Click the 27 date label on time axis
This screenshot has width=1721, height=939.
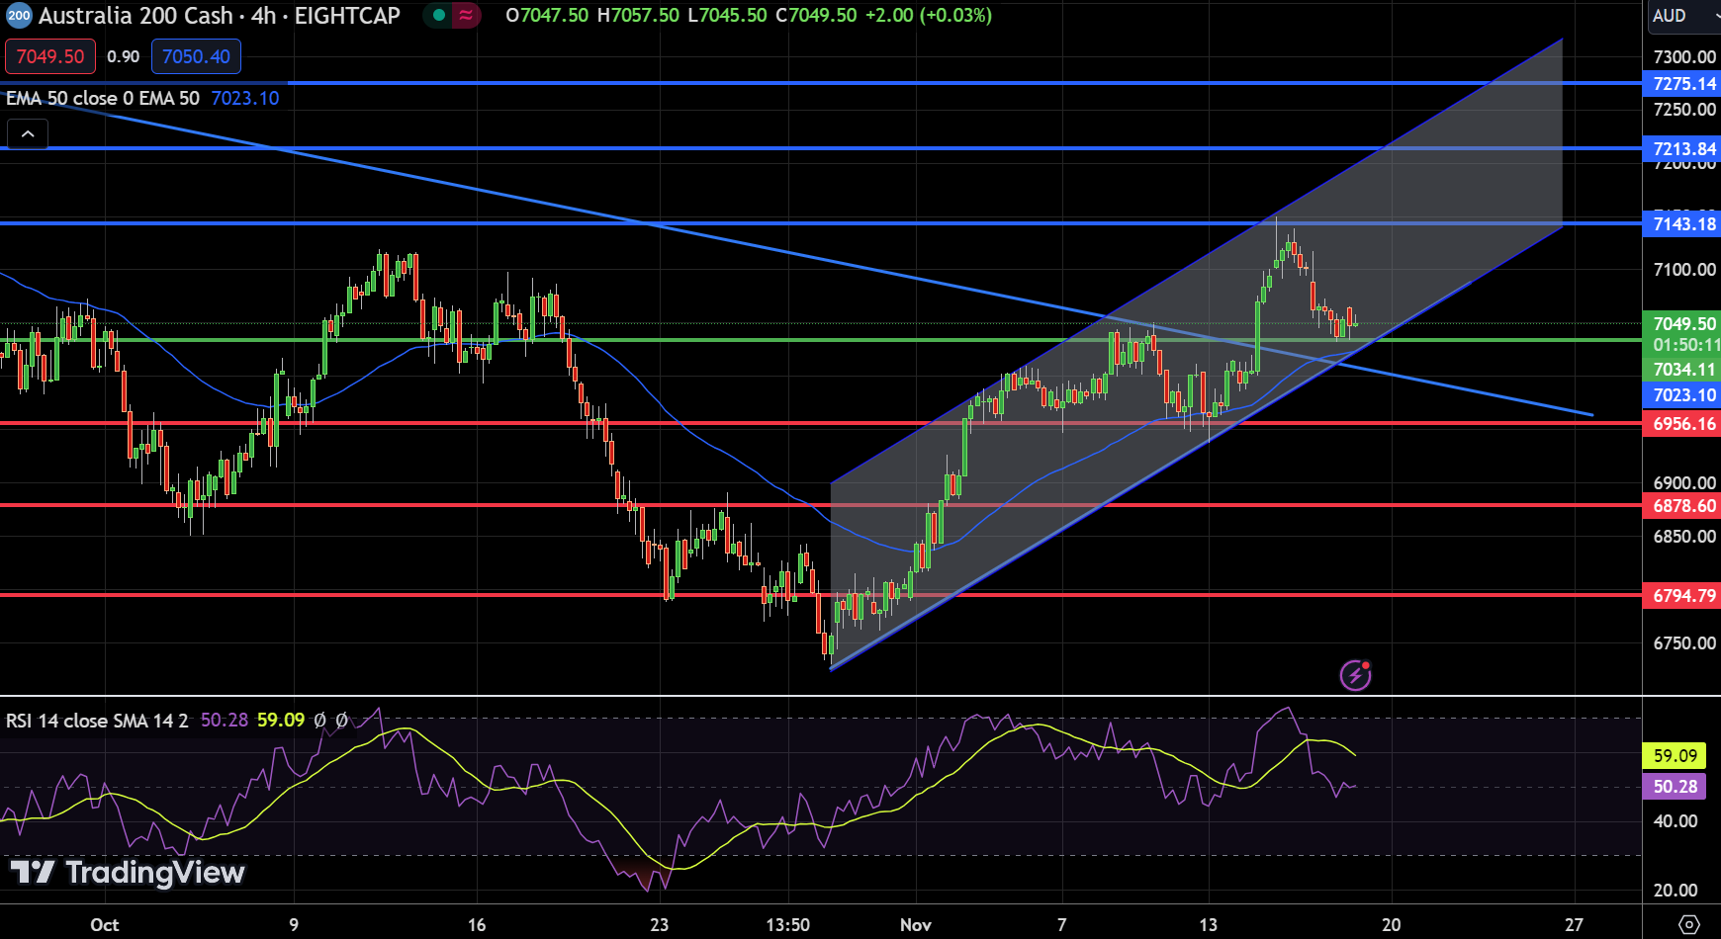[1575, 925]
